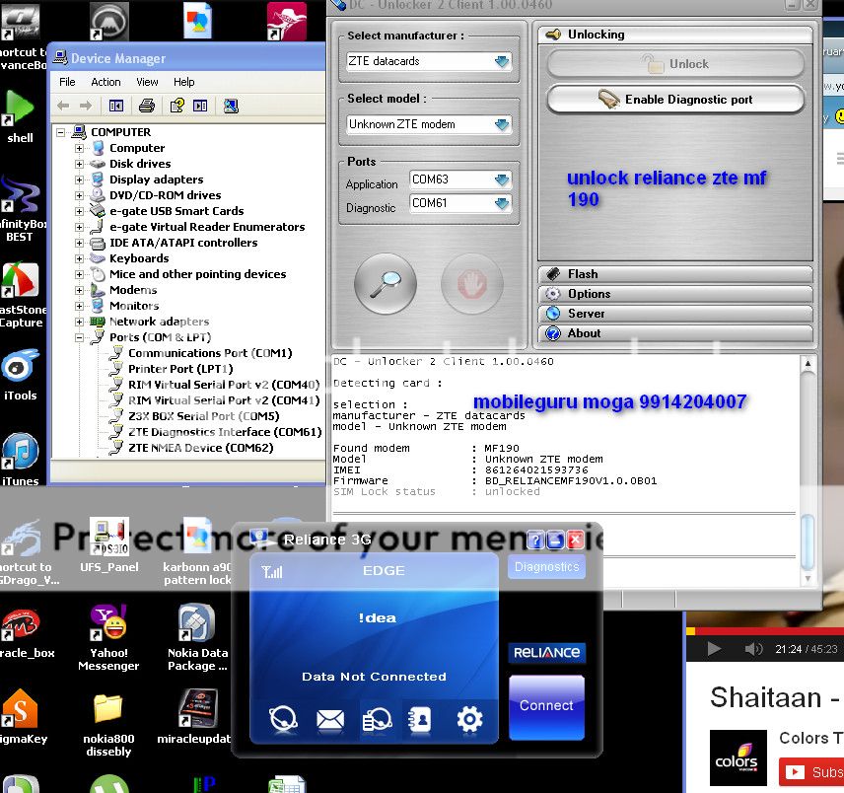844x793 pixels.
Task: Click usage statistics globe icon in Reliance 3G
Action: point(377,719)
